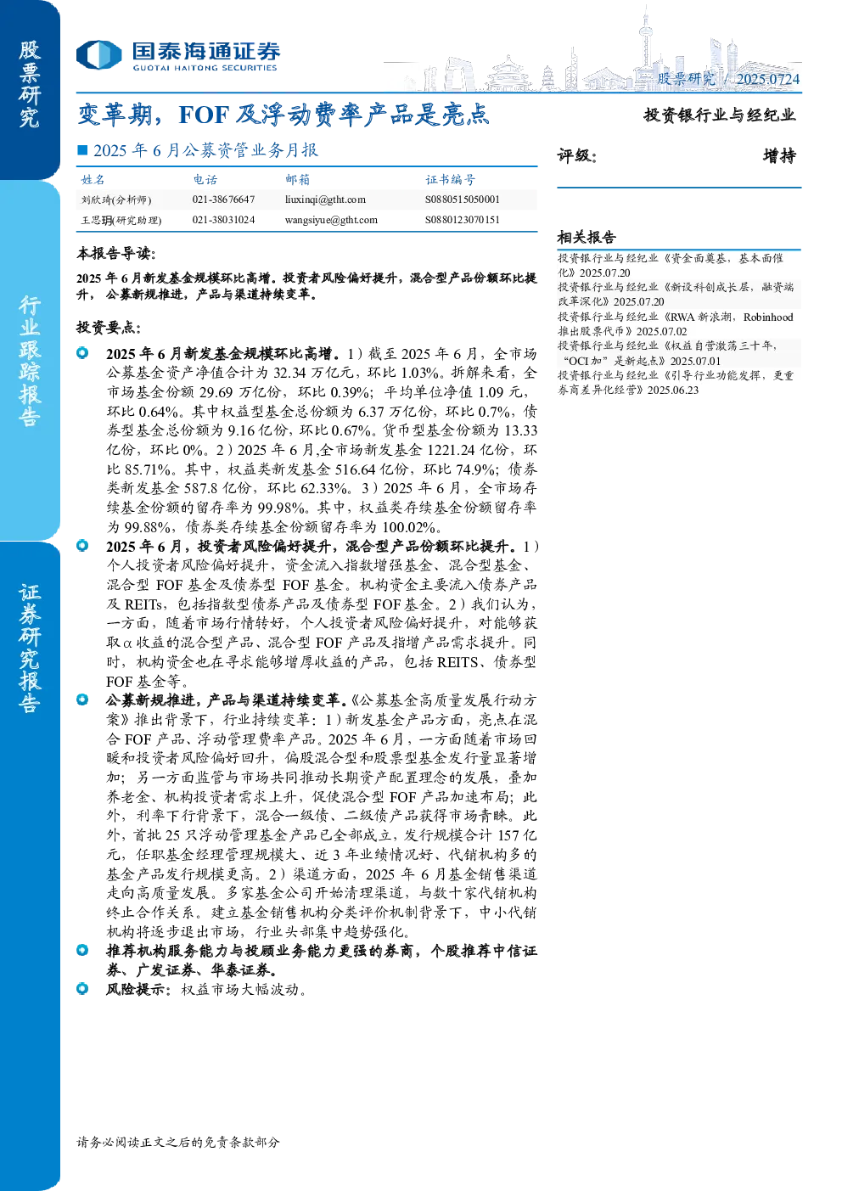Image resolution: width=842 pixels, height=1191 pixels.
Task: Click the 电话 column header
Action: click(x=205, y=180)
